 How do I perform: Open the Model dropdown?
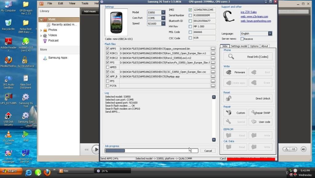(x=163, y=12)
